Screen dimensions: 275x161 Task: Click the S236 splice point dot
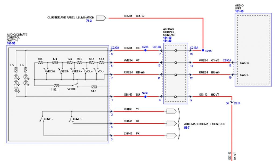tap(145, 50)
